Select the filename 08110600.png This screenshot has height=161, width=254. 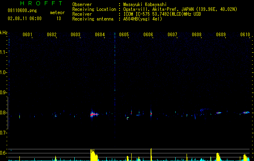(x=22, y=11)
